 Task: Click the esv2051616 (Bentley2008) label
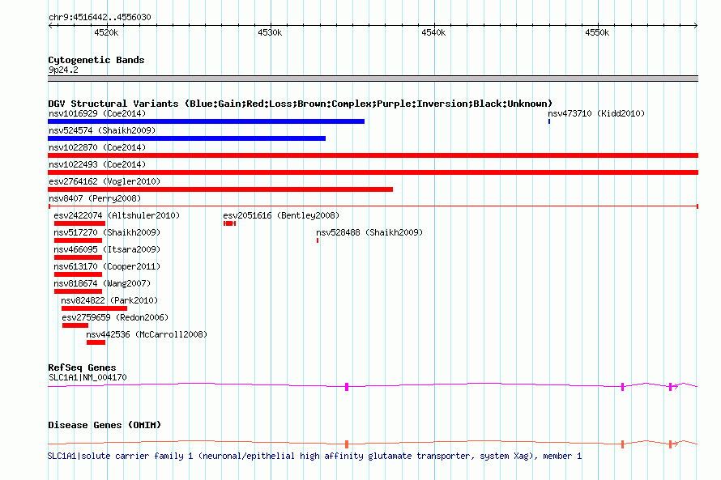(281, 215)
